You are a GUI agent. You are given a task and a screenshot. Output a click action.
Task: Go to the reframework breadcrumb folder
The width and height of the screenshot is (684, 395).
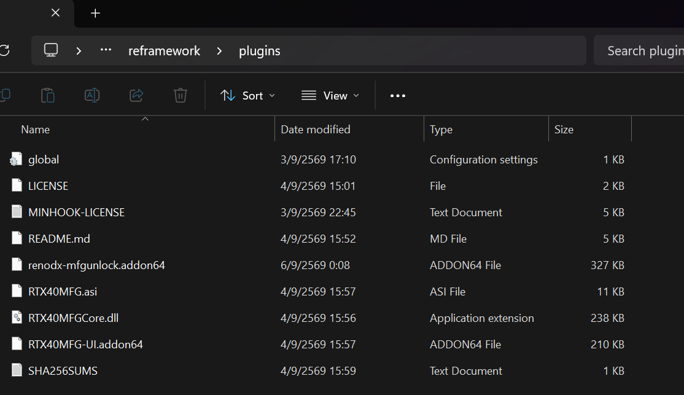point(164,51)
